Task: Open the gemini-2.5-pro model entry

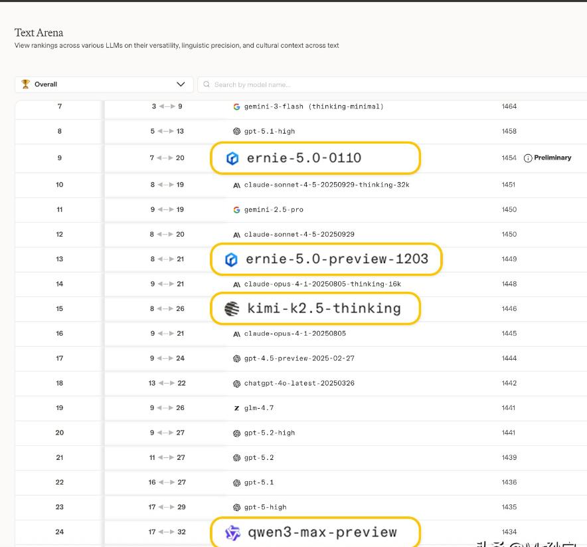Action: (274, 210)
